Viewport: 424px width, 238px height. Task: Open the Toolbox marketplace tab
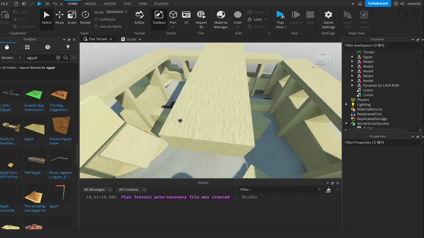(x=7, y=47)
